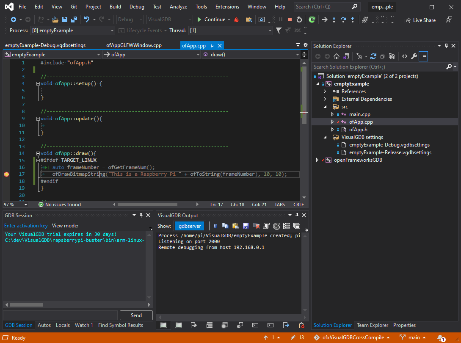Click the Open File folder icon
Viewport: 461px width, 343px height.
(55, 20)
